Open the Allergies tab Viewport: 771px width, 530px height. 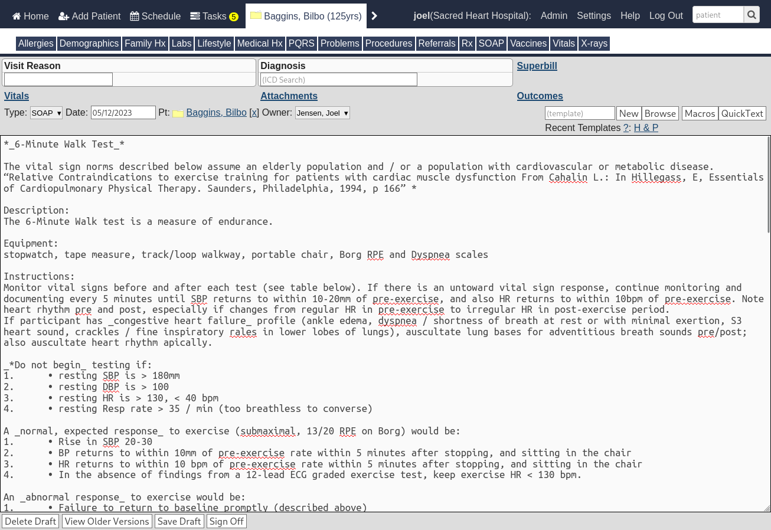tap(36, 44)
